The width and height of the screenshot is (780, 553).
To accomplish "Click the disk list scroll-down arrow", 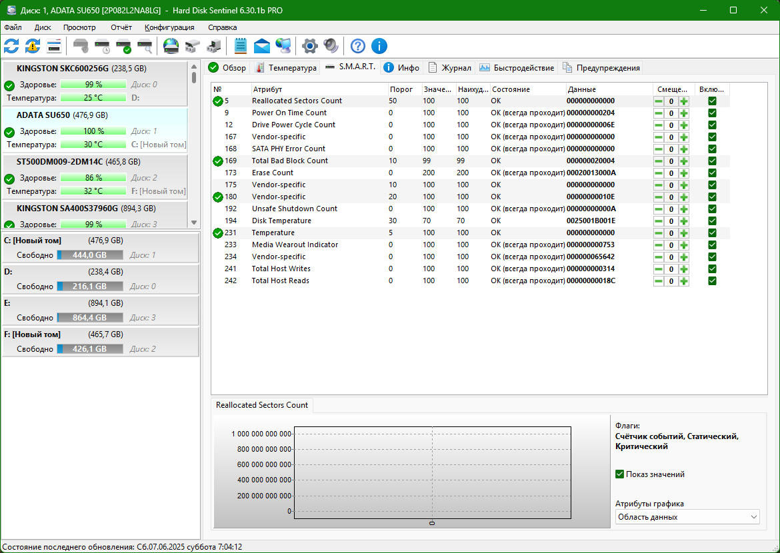I will pyautogui.click(x=194, y=223).
